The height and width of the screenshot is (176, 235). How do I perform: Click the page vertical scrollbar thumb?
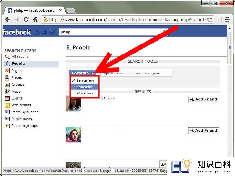pos(230,48)
